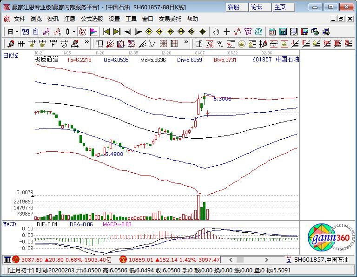The width and height of the screenshot is (357, 277).
Task: Click the networked computers connection icon
Action: click(x=315, y=32)
